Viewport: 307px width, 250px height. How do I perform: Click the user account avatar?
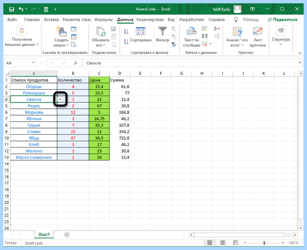coord(237,9)
